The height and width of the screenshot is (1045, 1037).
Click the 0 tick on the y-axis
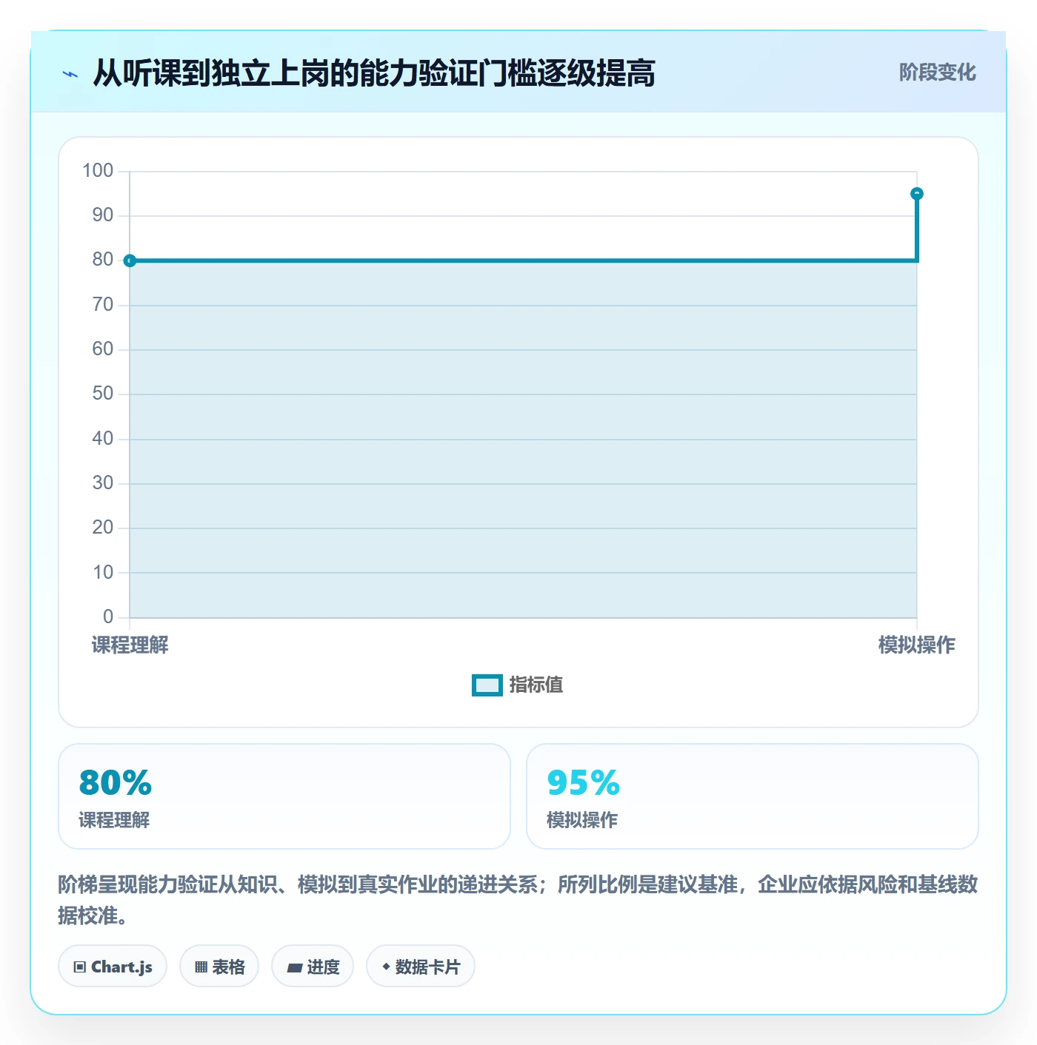[x=108, y=617]
